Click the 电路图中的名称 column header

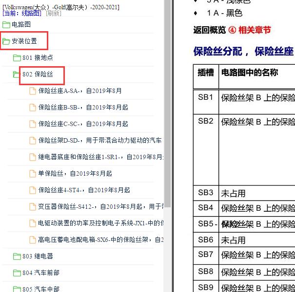click(x=257, y=76)
